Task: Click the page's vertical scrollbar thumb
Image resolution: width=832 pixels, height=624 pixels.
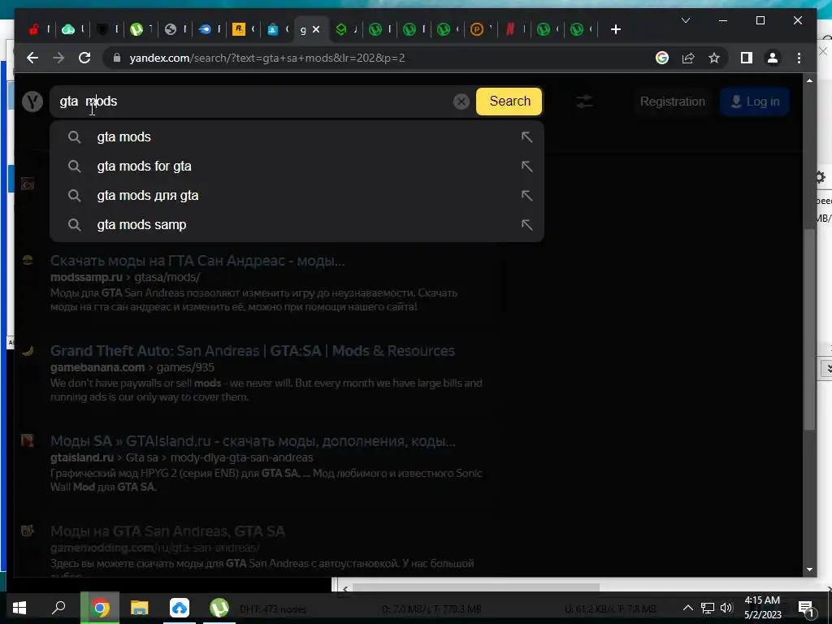Action: [808, 329]
